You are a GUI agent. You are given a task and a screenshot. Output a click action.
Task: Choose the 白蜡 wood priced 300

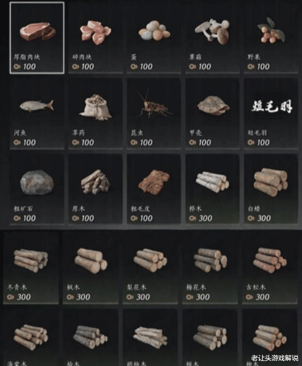click(x=271, y=189)
